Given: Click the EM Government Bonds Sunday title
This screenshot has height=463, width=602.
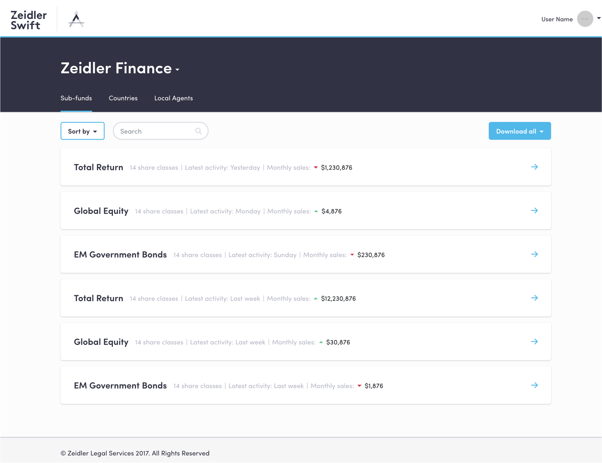Looking at the screenshot, I should coord(120,255).
